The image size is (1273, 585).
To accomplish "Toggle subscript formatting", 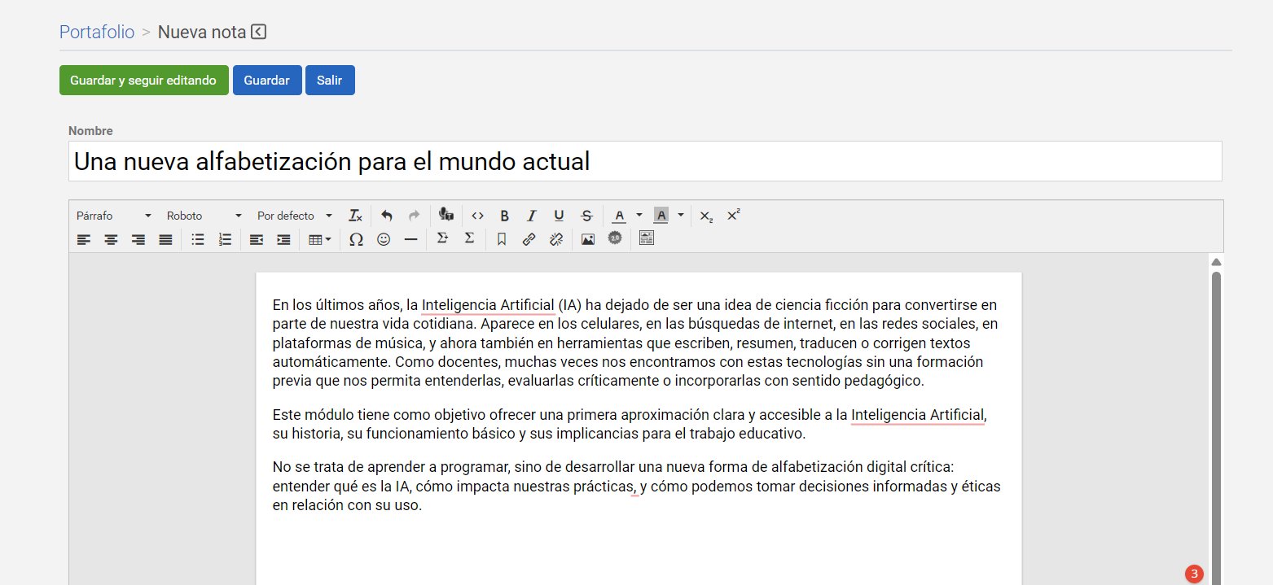I will tap(706, 216).
